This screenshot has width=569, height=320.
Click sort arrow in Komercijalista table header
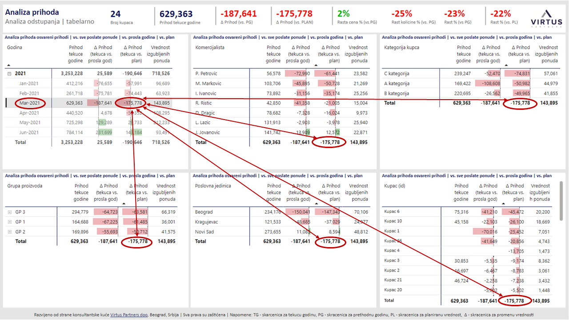(317, 65)
